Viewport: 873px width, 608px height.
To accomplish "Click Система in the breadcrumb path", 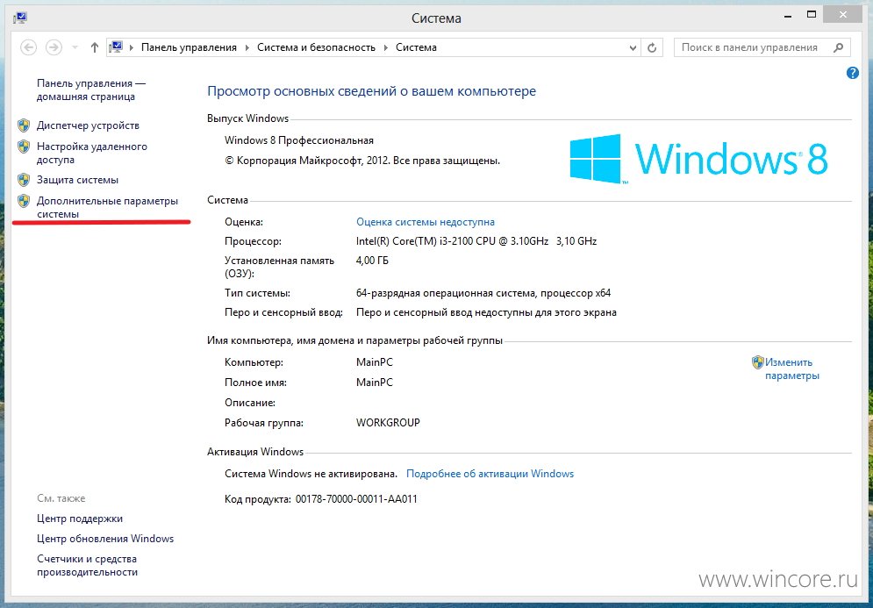I will pos(416,47).
